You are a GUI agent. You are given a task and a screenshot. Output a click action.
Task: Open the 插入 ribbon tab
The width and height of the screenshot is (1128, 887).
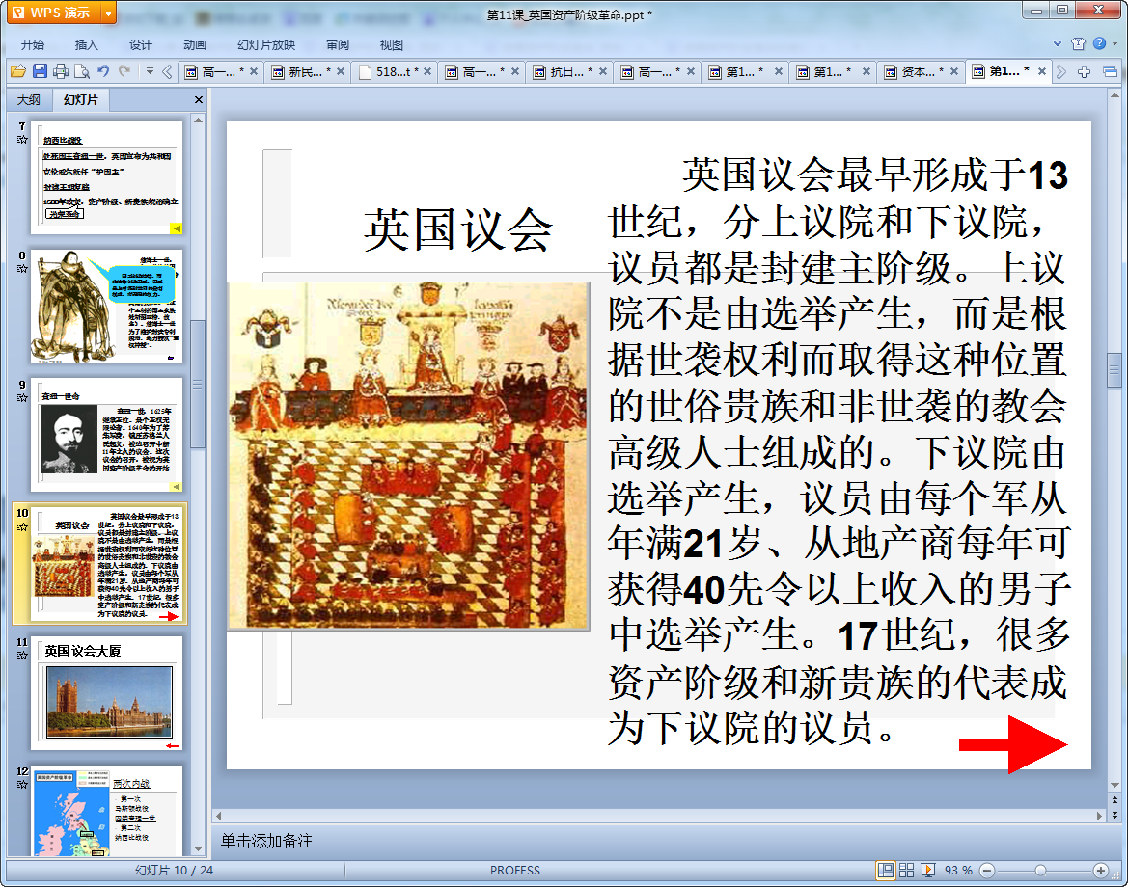pyautogui.click(x=86, y=44)
